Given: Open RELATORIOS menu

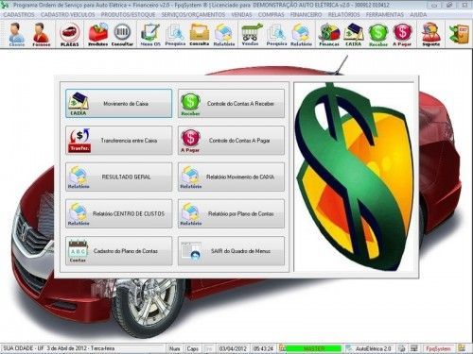Looking at the screenshot, I should tap(343, 15).
